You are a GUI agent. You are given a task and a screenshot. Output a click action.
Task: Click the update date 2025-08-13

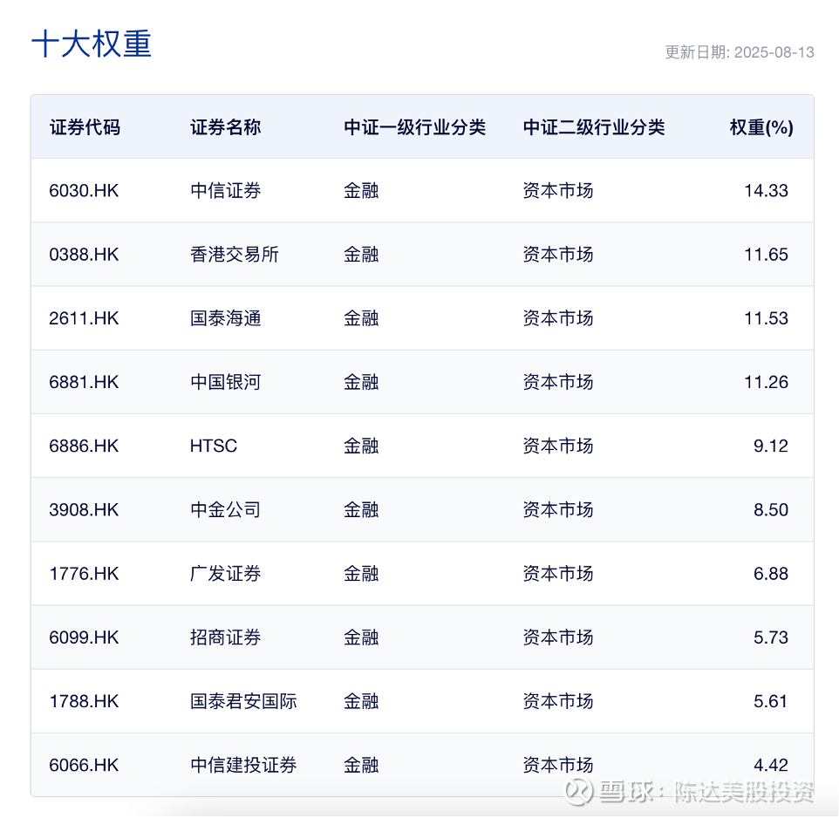click(x=774, y=52)
